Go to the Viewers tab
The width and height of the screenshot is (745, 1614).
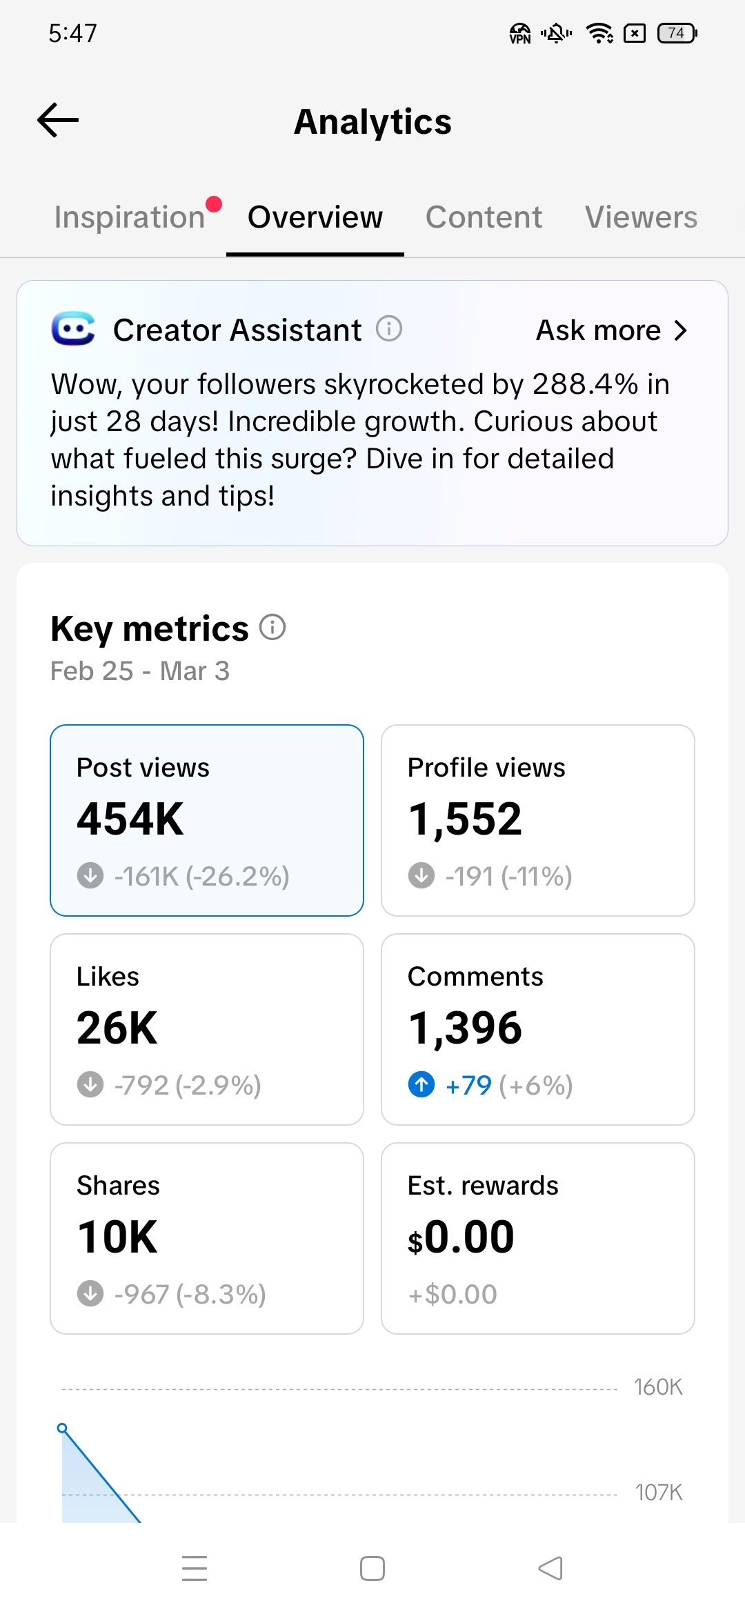click(641, 217)
